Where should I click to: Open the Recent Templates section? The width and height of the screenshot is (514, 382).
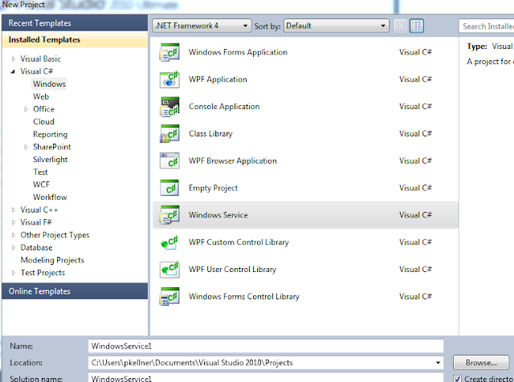coord(75,23)
